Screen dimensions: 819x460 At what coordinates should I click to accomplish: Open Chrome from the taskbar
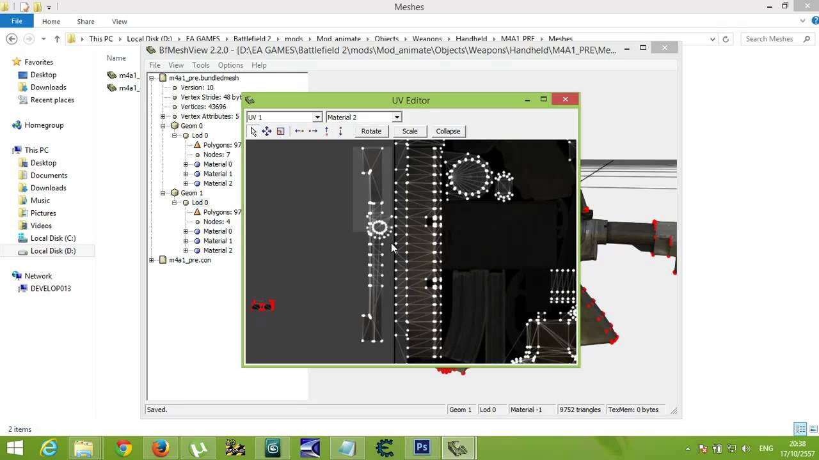click(123, 448)
